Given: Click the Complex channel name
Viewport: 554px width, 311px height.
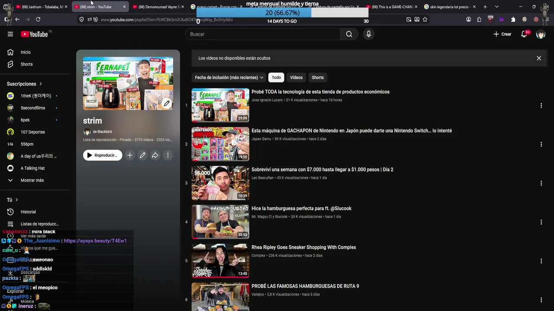Looking at the screenshot, I should (x=258, y=256).
